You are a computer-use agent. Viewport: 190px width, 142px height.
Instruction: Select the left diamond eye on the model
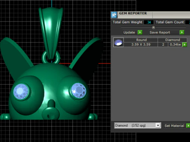pos(21,92)
